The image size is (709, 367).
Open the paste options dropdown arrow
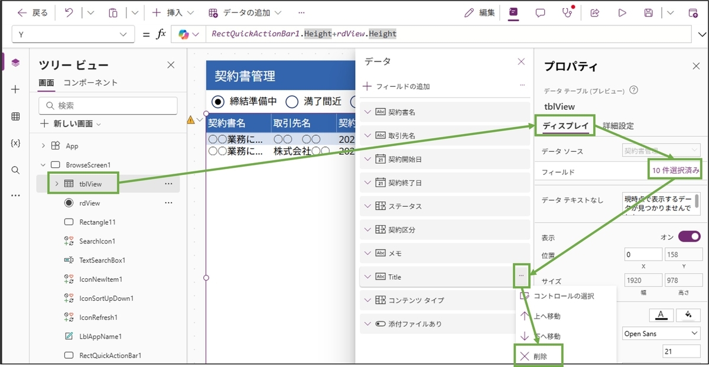[135, 12]
